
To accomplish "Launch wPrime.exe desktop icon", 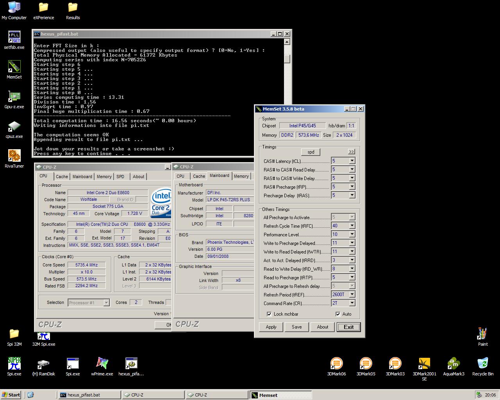I will click(x=102, y=367).
